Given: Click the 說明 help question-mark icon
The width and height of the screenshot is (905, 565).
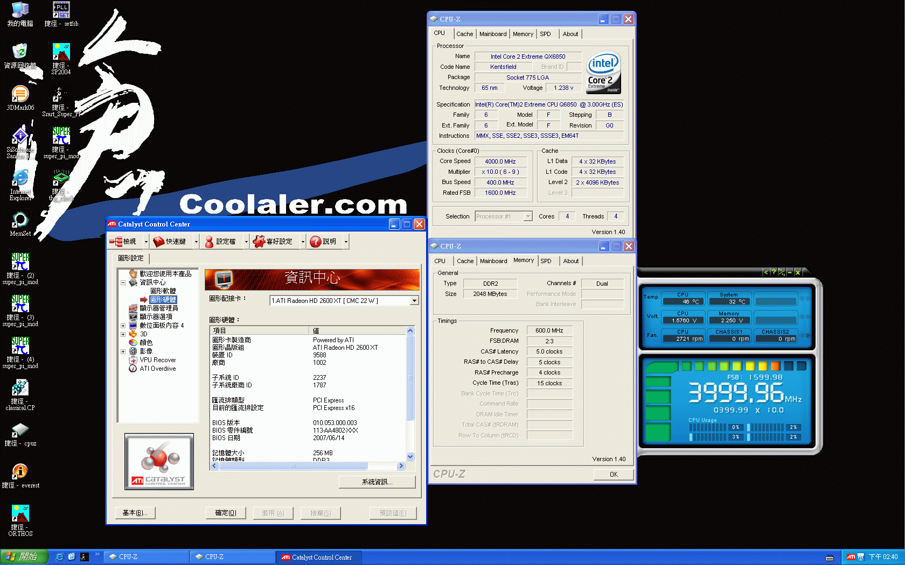Looking at the screenshot, I should [x=316, y=242].
